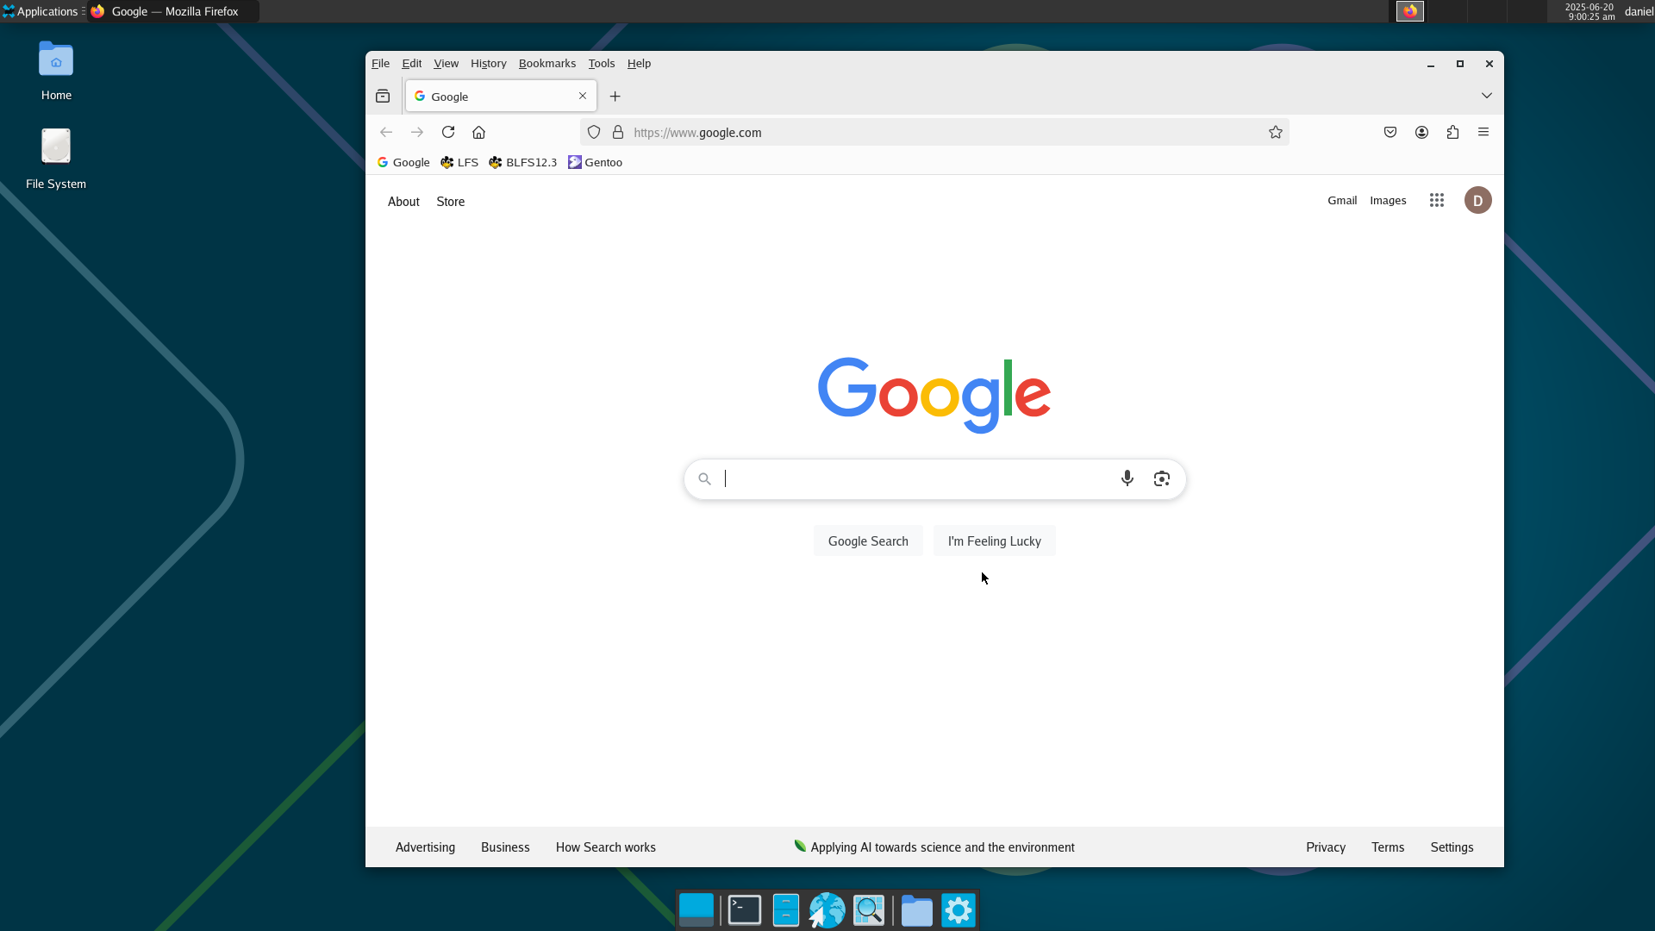Open the Help menu
The height and width of the screenshot is (931, 1655).
coord(639,63)
